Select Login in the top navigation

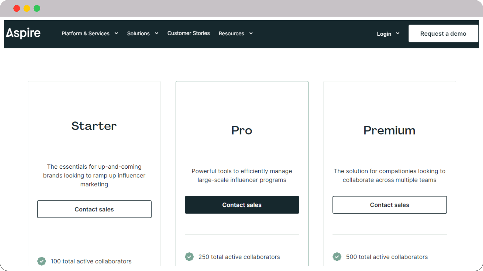(384, 34)
